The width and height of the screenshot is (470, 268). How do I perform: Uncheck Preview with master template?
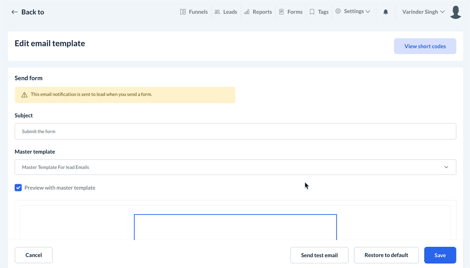[x=18, y=188]
